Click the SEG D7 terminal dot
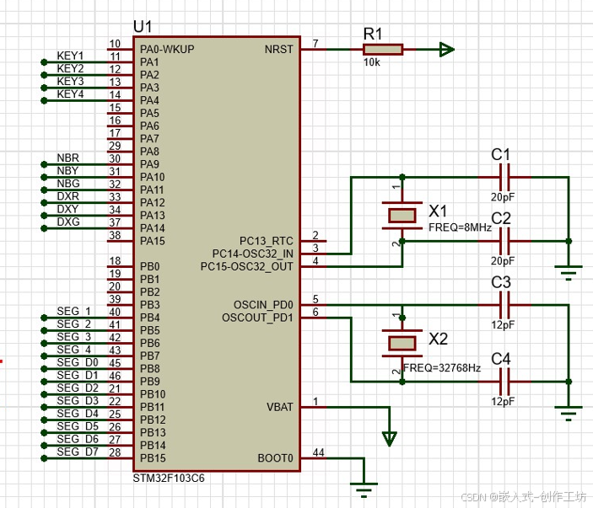The width and height of the screenshot is (593, 508). 44,458
